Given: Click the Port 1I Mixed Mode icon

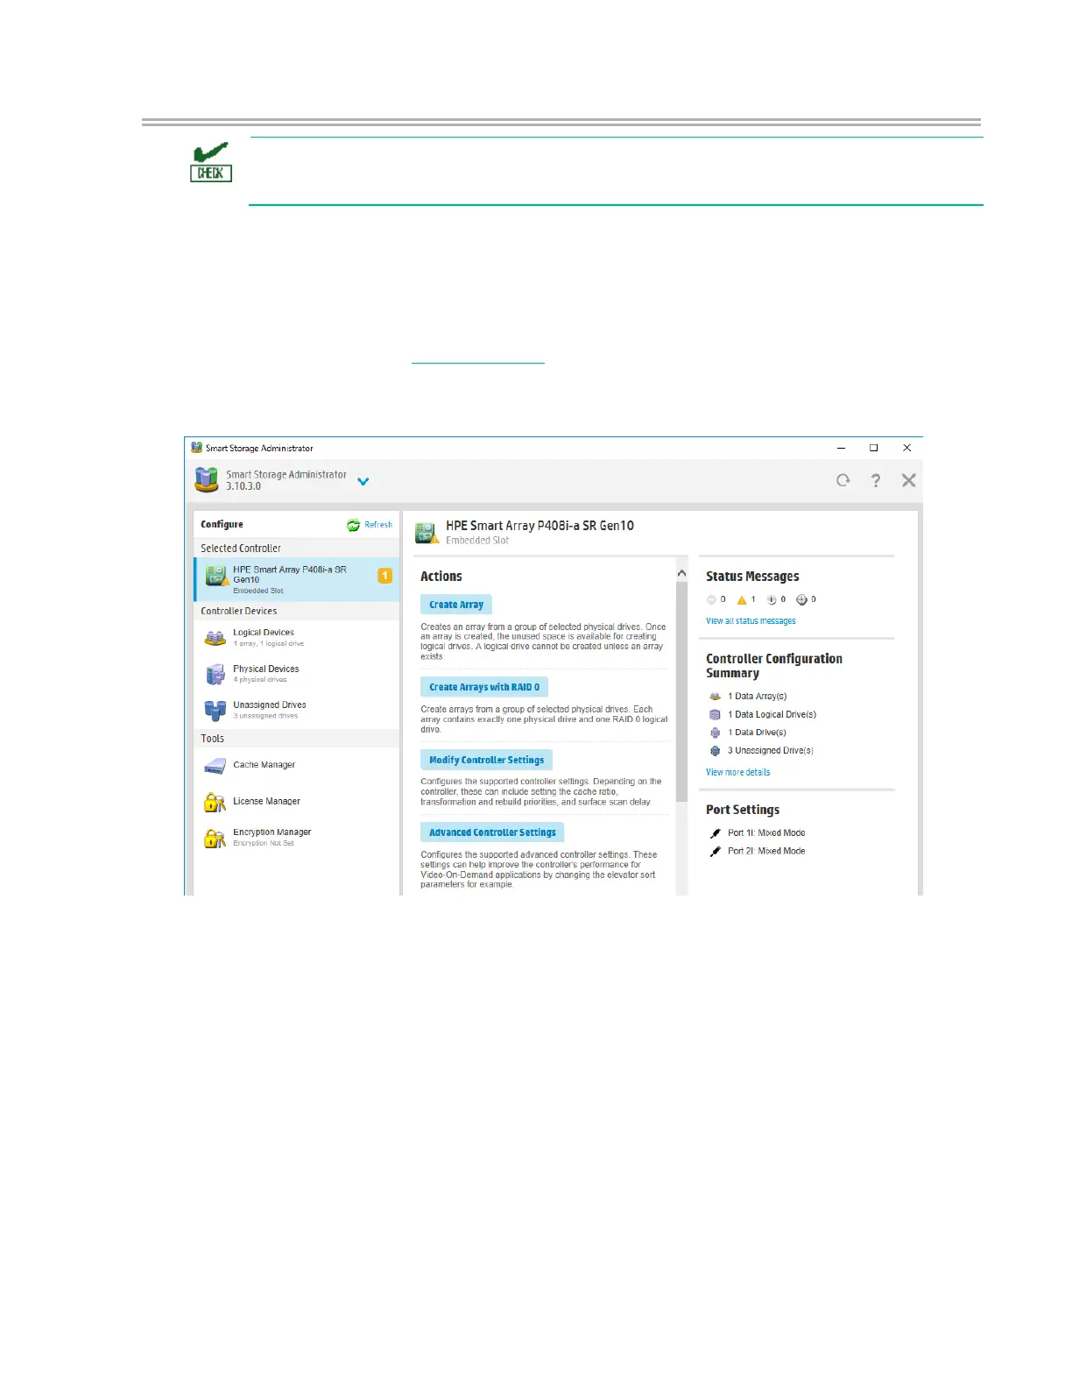Looking at the screenshot, I should tap(716, 833).
